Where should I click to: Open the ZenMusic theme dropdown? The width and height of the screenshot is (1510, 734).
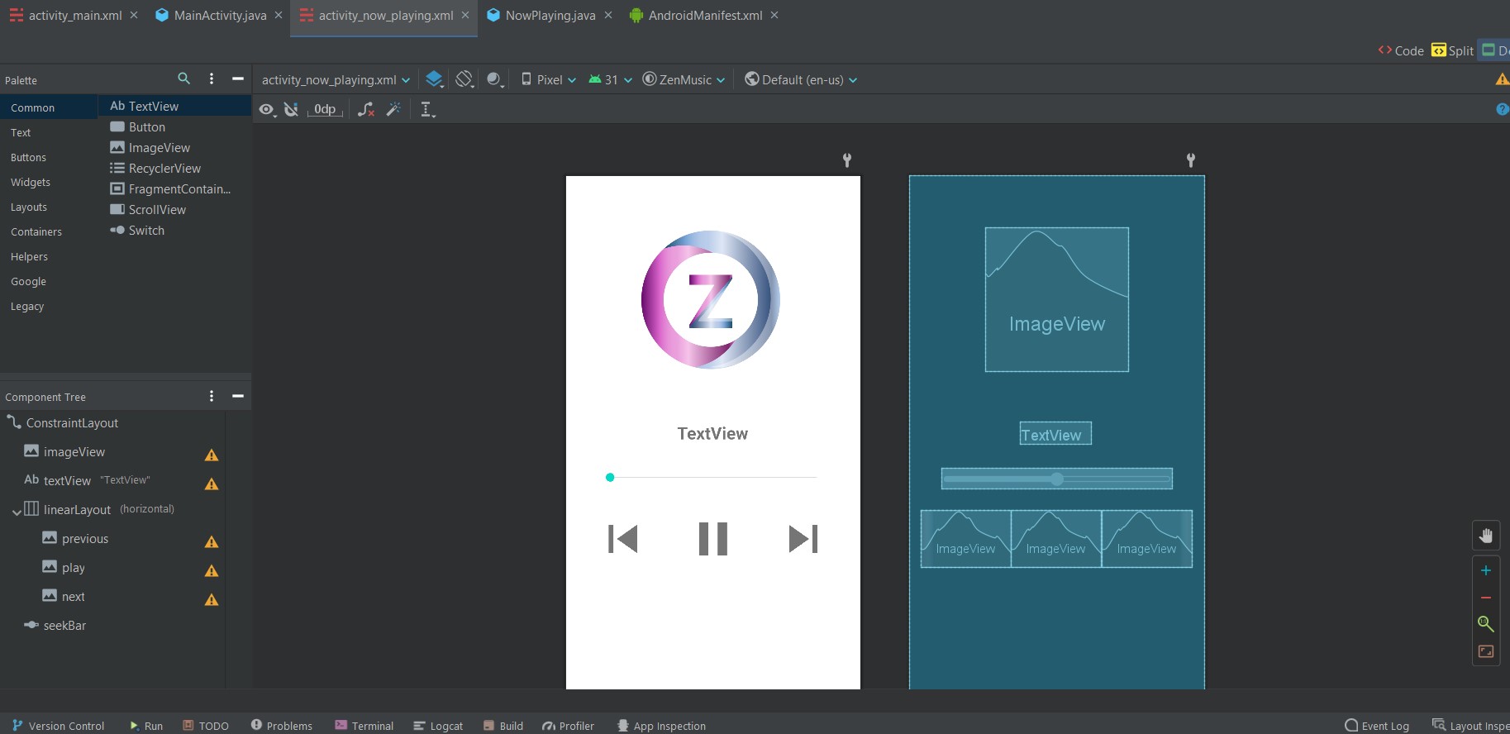coord(684,79)
